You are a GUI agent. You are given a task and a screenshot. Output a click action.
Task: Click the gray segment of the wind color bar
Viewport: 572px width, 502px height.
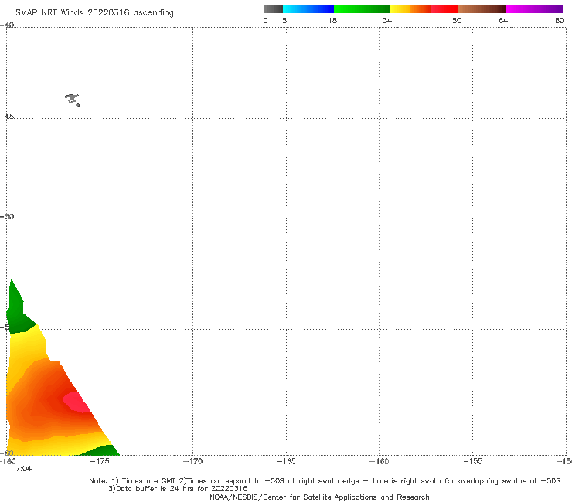coord(273,9)
